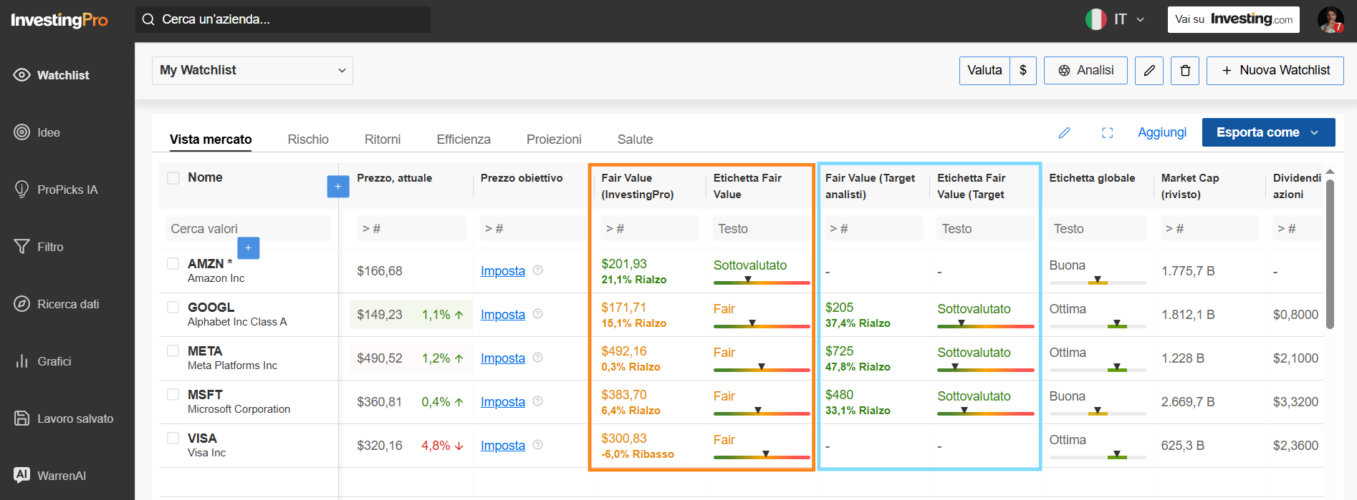Viewport: 1357px width, 500px height.
Task: Check the MSFT row checkbox
Action: click(173, 394)
